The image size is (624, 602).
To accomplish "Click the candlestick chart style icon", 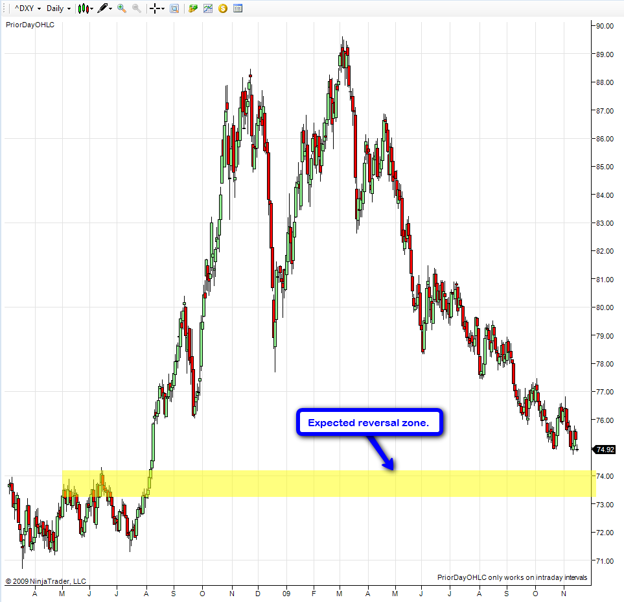I will [83, 8].
